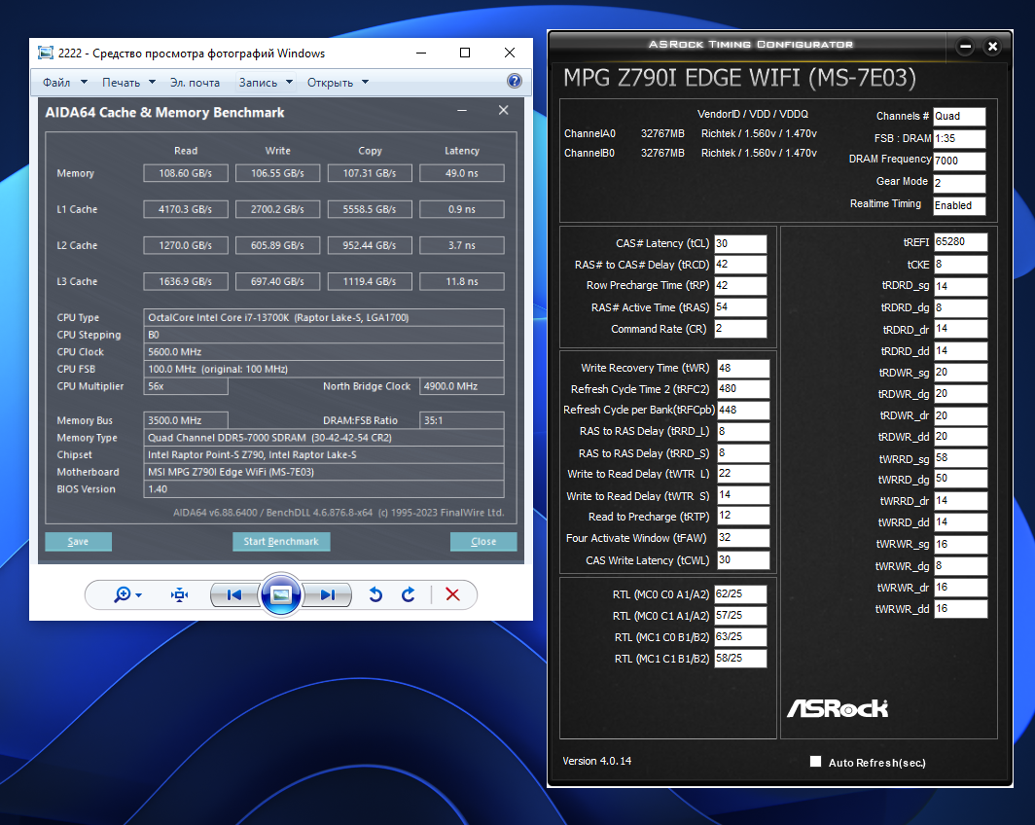This screenshot has width=1035, height=825.
Task: Open the zoom magnifier control in Photo Viewer
Action: coord(127,594)
